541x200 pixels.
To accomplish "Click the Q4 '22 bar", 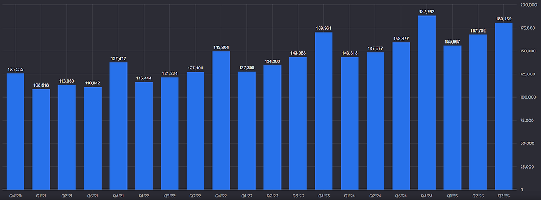I will (x=221, y=121).
